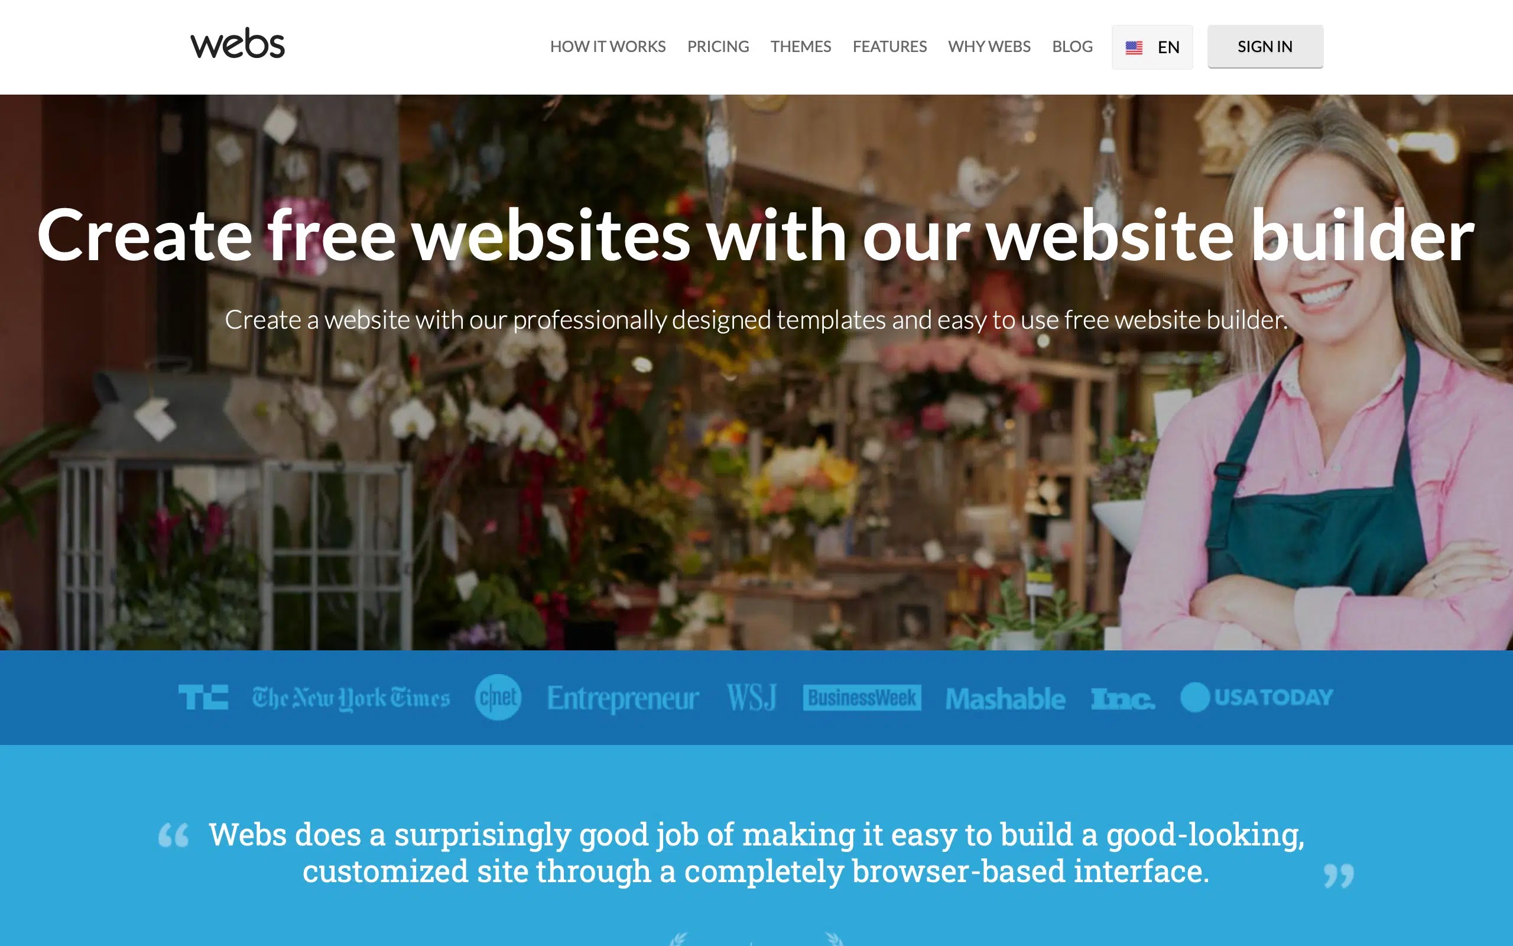Viewport: 1513px width, 946px height.
Task: Click the WSJ logo
Action: pyautogui.click(x=752, y=698)
